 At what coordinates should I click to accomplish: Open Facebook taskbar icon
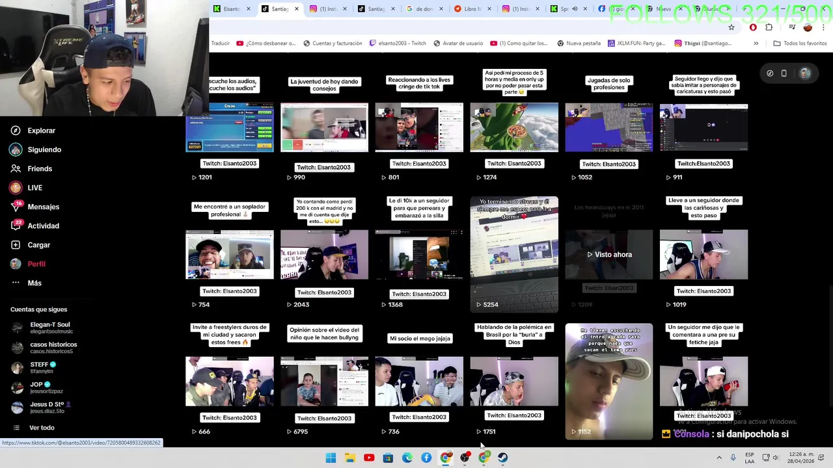pyautogui.click(x=426, y=458)
